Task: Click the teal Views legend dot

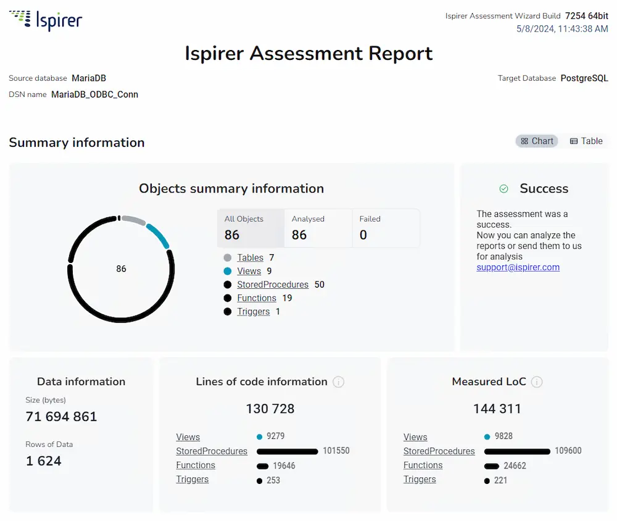Action: pyautogui.click(x=228, y=271)
